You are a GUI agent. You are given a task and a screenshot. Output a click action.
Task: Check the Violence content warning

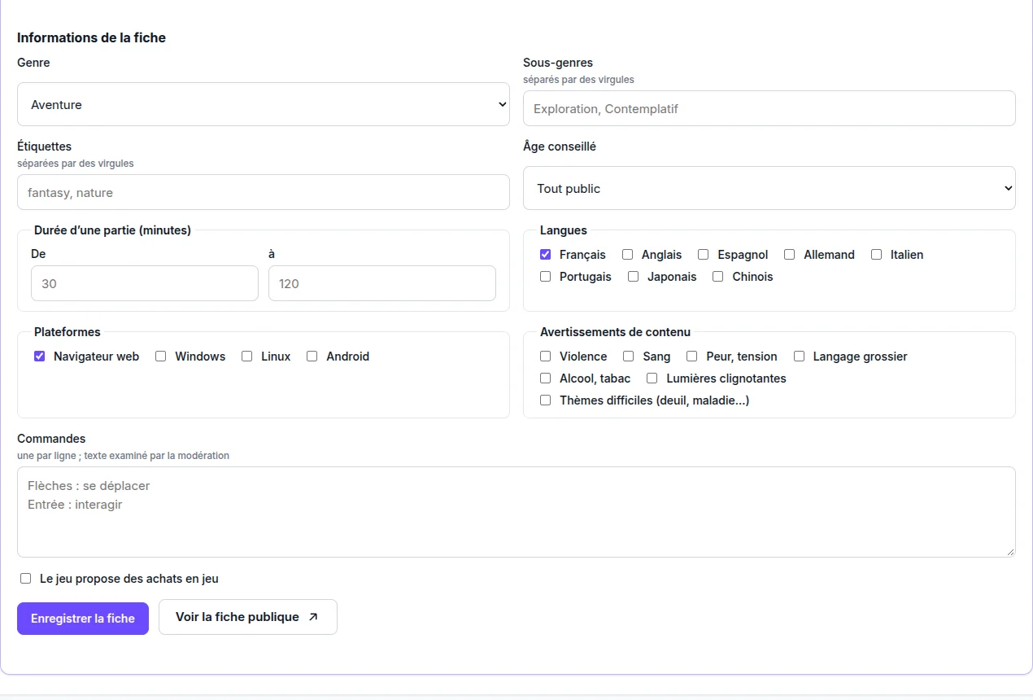(546, 357)
